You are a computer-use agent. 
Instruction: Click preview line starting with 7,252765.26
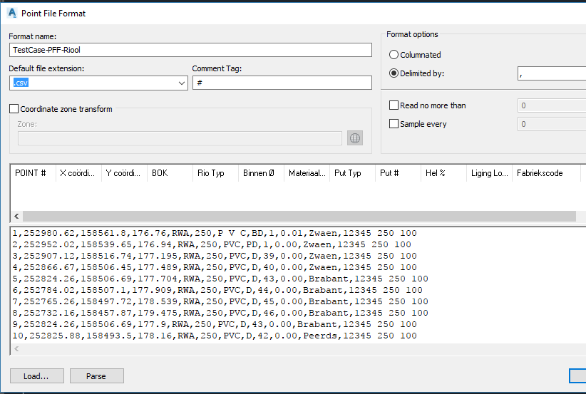(220, 302)
